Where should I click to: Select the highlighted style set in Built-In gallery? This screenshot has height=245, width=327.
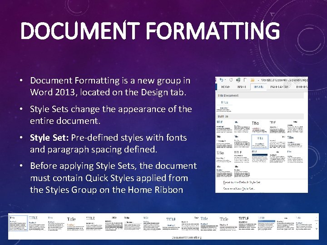click(x=260, y=142)
